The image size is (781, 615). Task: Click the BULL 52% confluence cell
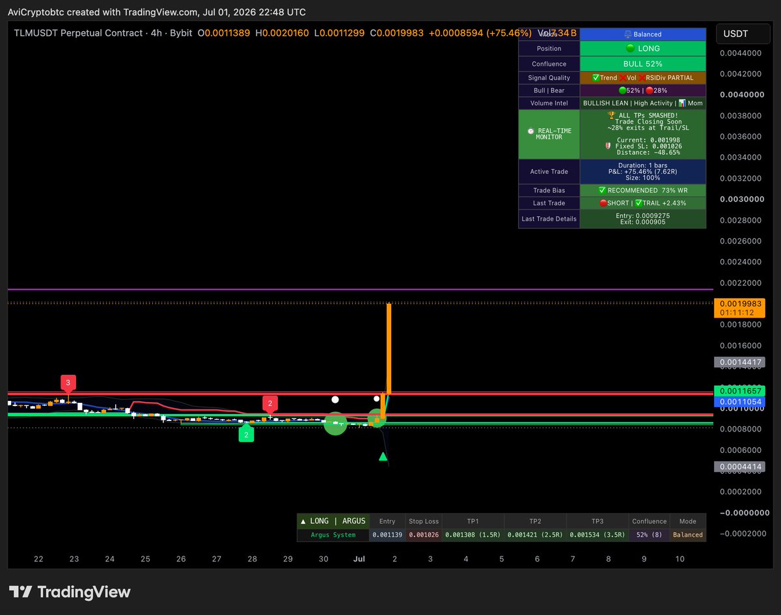[x=642, y=64]
